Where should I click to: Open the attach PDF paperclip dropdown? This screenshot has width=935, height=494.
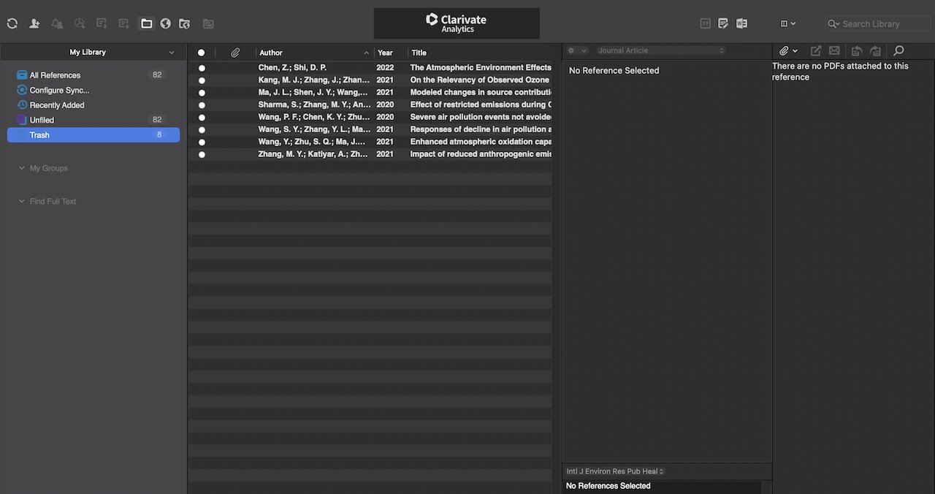[x=788, y=50]
